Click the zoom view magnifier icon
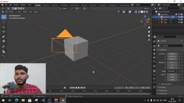This screenshot has height=103, width=184. [x=149, y=28]
